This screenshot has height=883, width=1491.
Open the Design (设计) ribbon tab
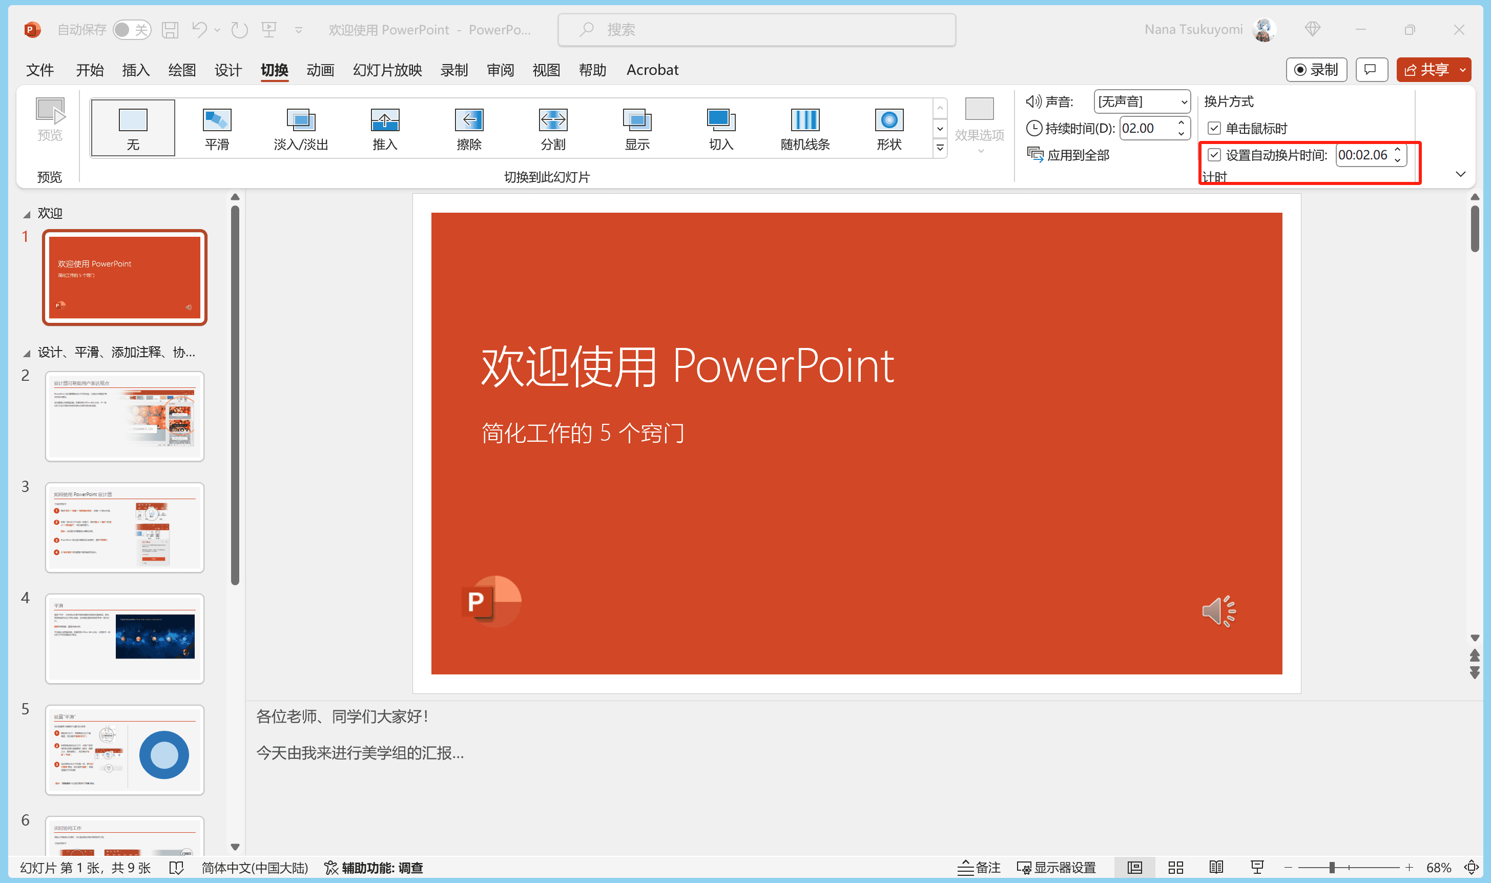pyautogui.click(x=228, y=70)
